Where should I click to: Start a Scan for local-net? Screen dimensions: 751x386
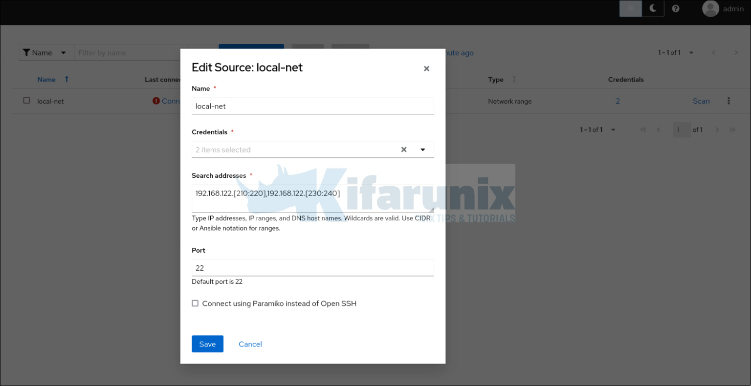coord(701,101)
